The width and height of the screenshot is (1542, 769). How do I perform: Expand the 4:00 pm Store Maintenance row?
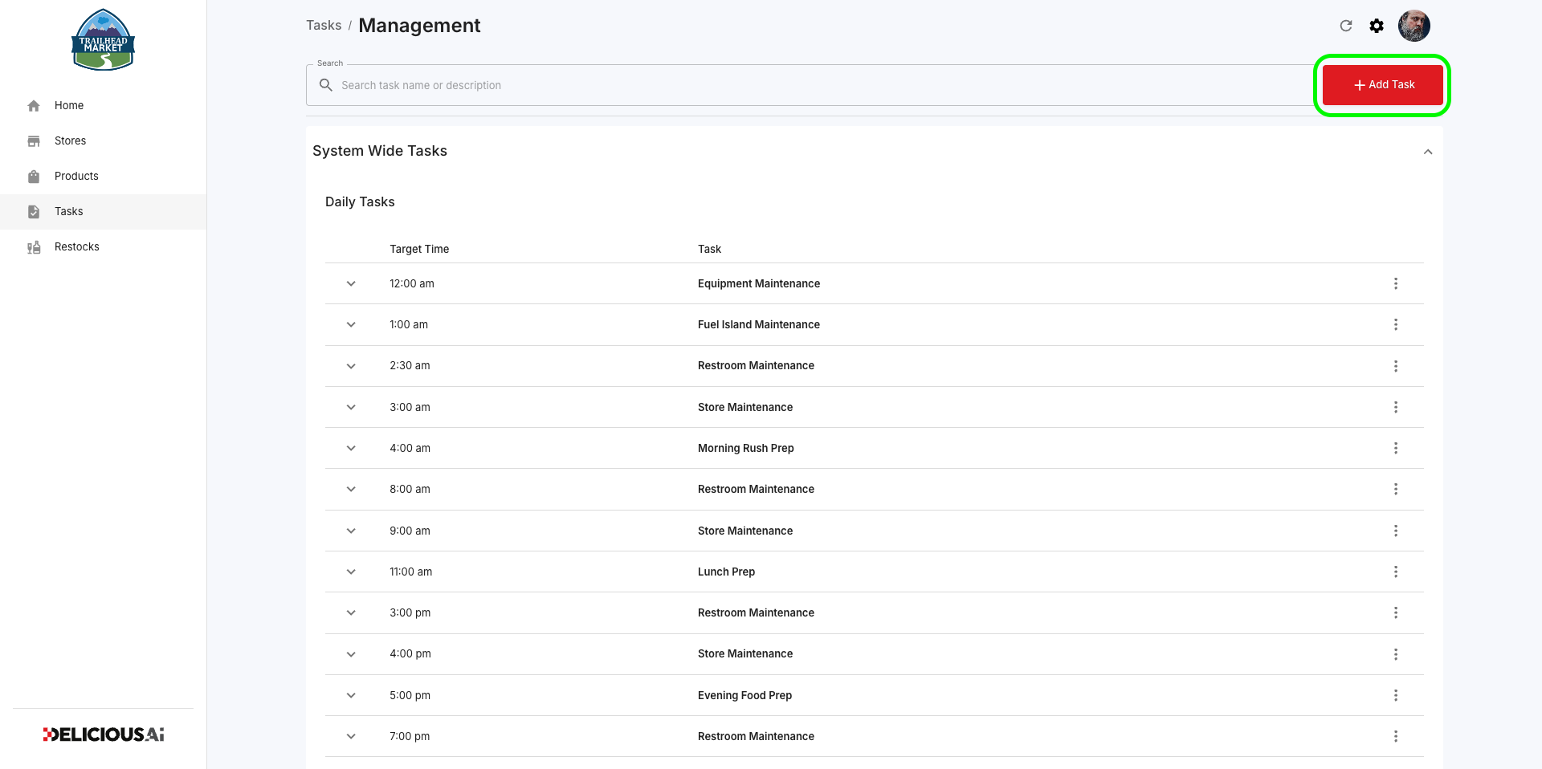point(351,654)
